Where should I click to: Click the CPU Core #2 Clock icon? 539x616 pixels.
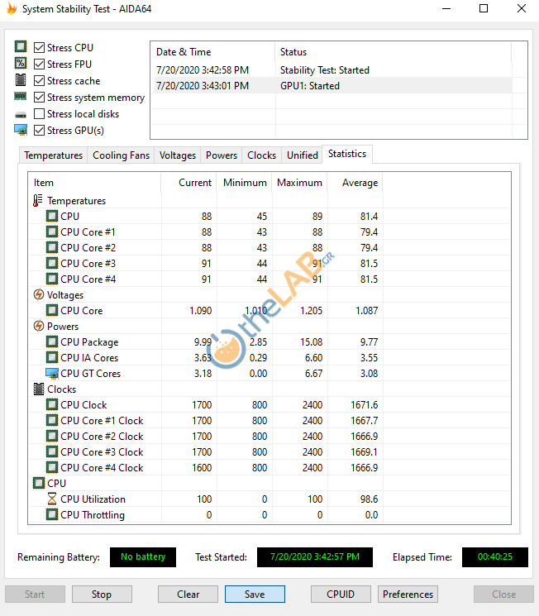(x=52, y=436)
